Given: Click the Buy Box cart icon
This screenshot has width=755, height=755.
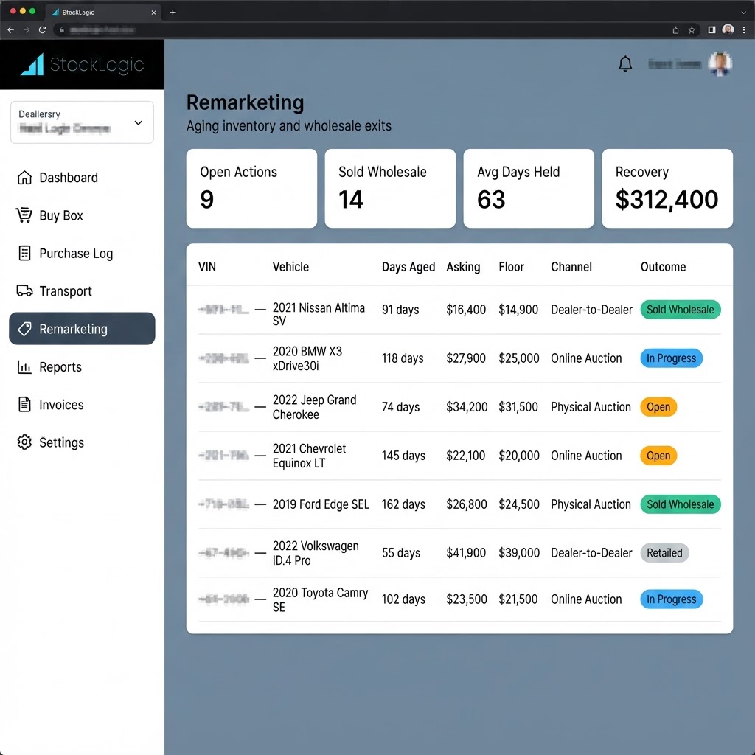Looking at the screenshot, I should pos(24,215).
